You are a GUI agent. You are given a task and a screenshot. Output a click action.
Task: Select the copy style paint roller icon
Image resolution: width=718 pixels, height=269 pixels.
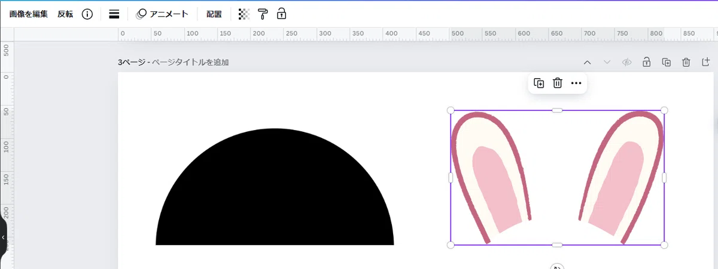click(x=263, y=14)
